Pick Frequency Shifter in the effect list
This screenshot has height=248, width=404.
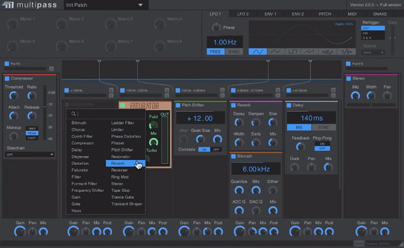tap(87, 190)
